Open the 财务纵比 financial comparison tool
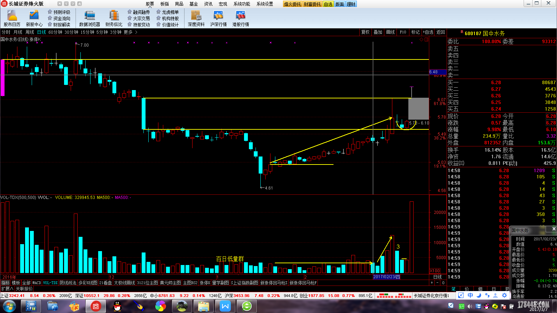 (x=114, y=18)
